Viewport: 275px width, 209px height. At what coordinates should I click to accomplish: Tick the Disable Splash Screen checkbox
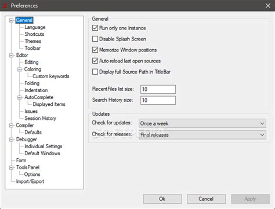pyautogui.click(x=95, y=39)
